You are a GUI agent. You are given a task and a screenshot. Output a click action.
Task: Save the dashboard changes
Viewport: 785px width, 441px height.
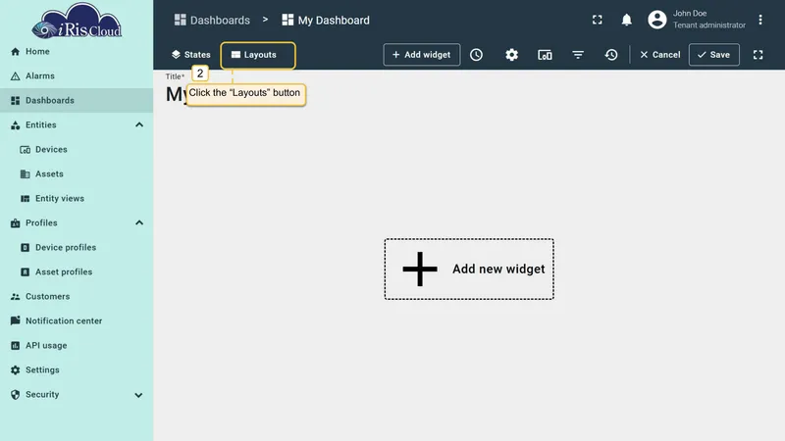click(x=714, y=55)
